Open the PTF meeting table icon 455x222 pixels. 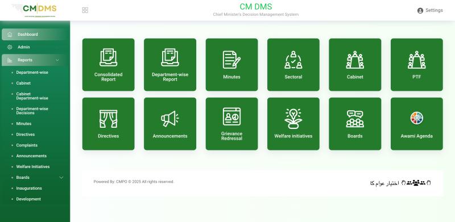pyautogui.click(x=417, y=60)
